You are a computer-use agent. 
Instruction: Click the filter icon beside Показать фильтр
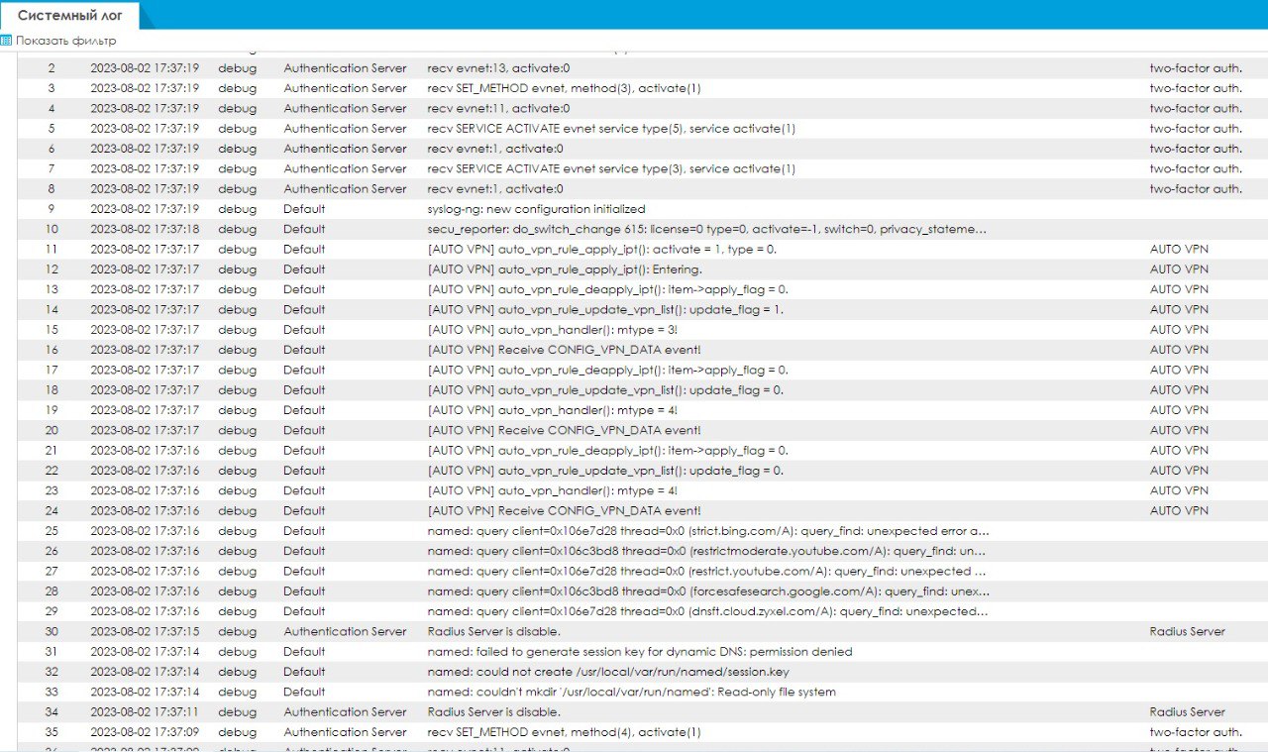tap(6, 41)
